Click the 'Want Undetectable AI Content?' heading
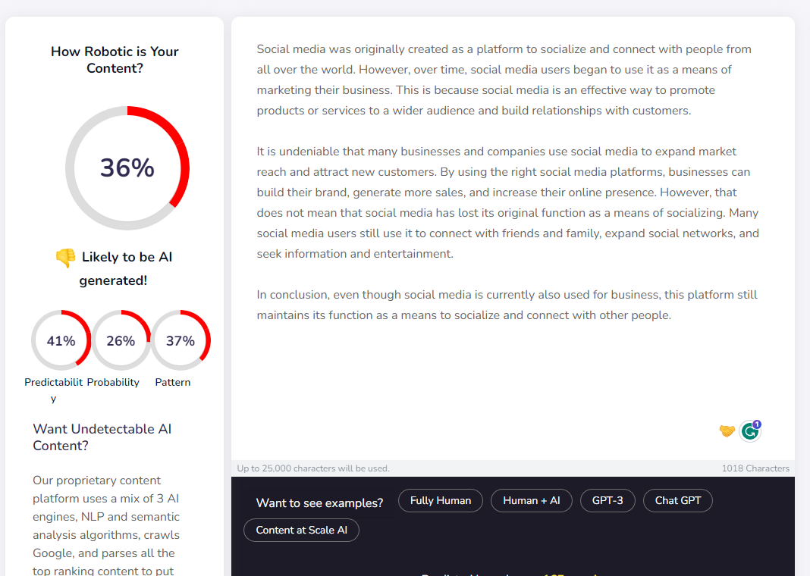Screen dimensions: 810x576 (x=102, y=437)
